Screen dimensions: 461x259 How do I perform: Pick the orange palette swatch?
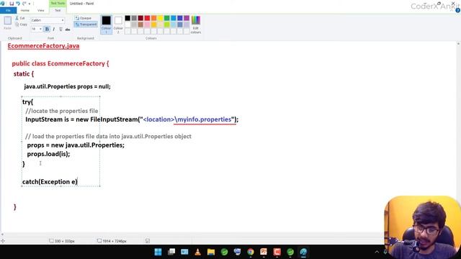click(x=153, y=18)
